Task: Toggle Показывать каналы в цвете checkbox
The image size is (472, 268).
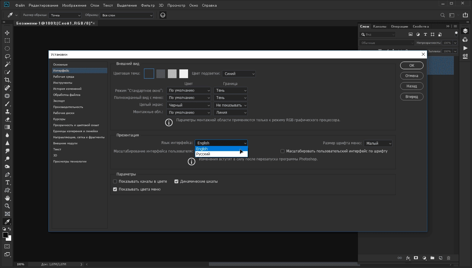Action: pos(115,181)
